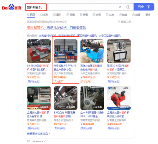Click the icon next to b2b.baidu.com
This screenshot has width=158, height=144.
[46, 141]
